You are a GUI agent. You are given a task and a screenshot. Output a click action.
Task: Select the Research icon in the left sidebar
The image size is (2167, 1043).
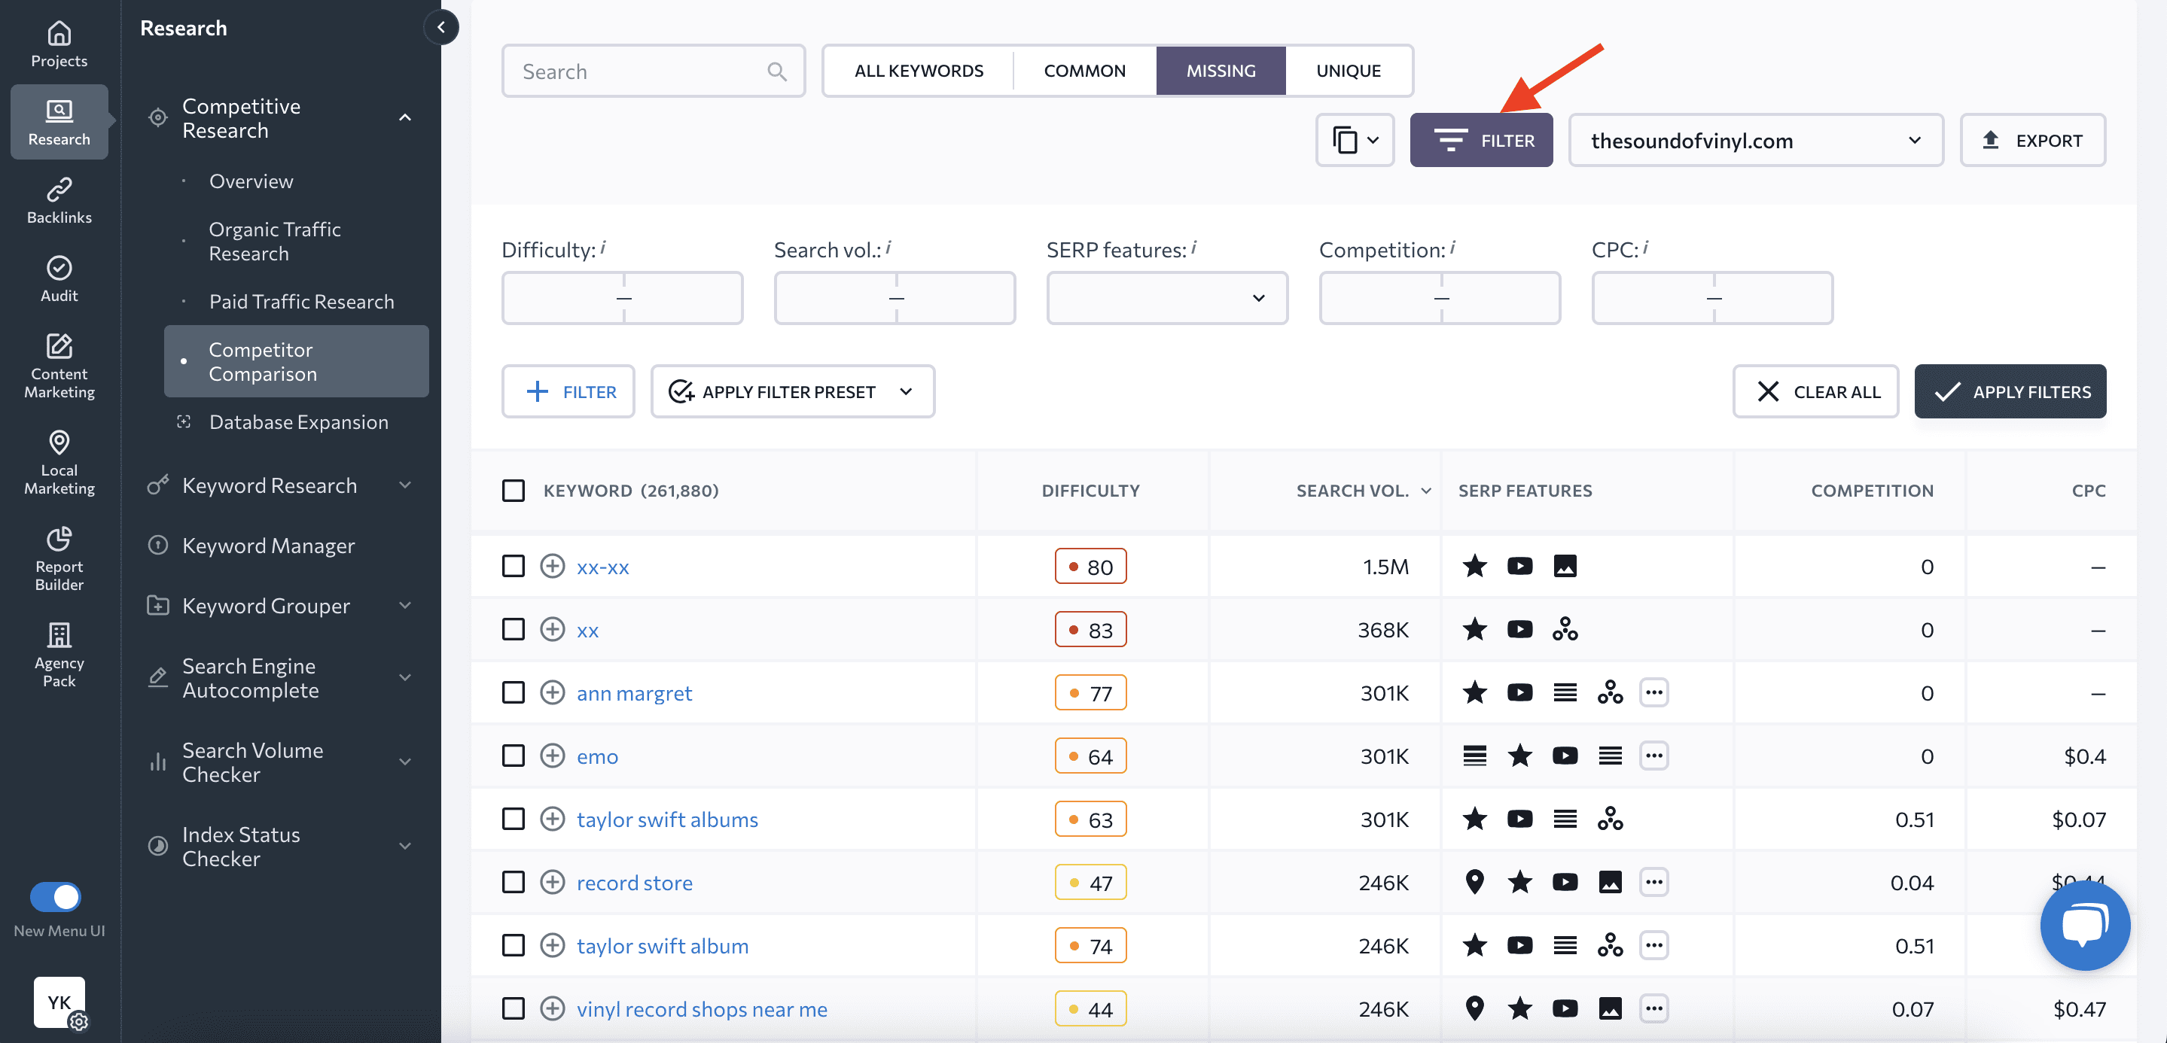point(58,121)
